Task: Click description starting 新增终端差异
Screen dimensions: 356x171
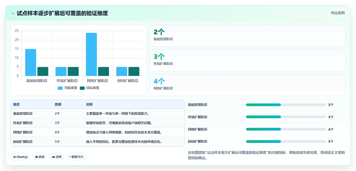Action: click(x=119, y=123)
